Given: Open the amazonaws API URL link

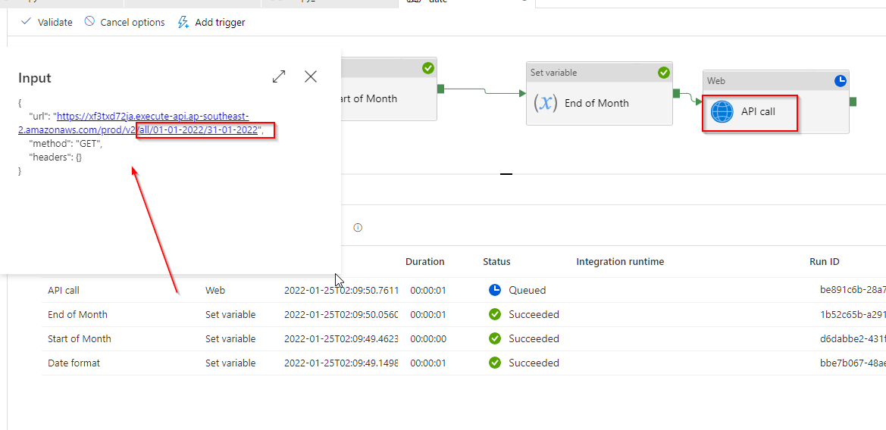Looking at the screenshot, I should (x=139, y=123).
